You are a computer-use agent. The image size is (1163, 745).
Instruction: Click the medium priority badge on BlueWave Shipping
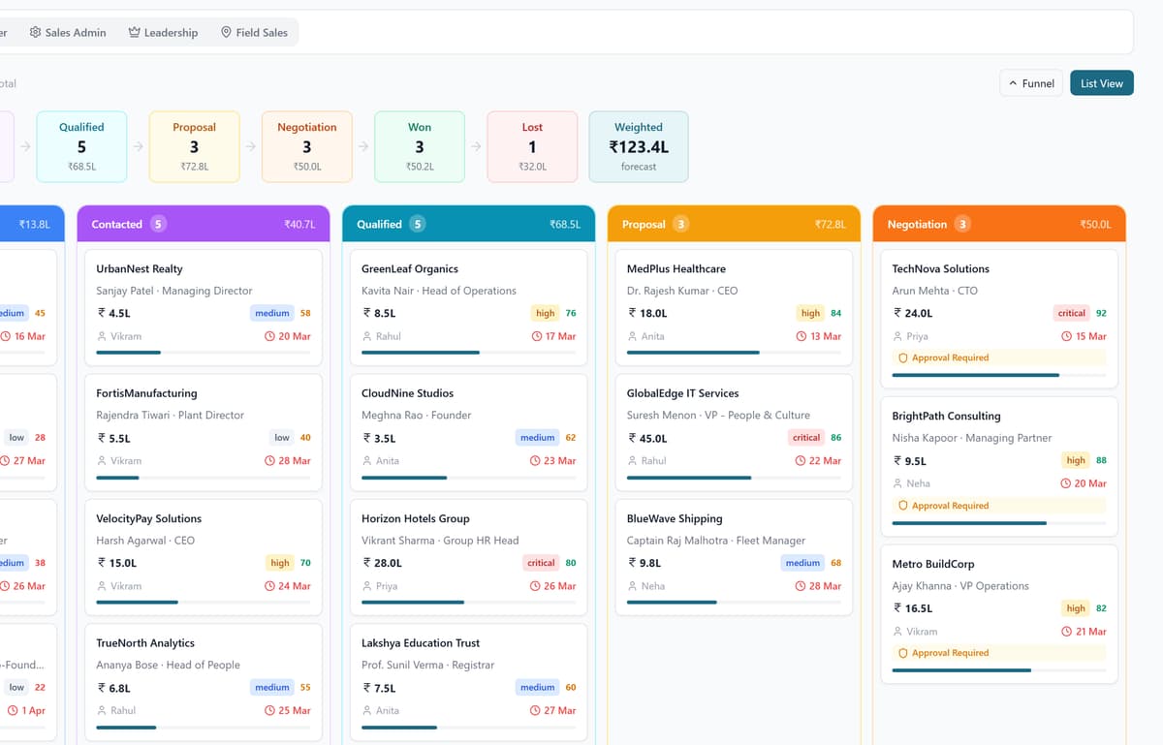pyautogui.click(x=802, y=563)
